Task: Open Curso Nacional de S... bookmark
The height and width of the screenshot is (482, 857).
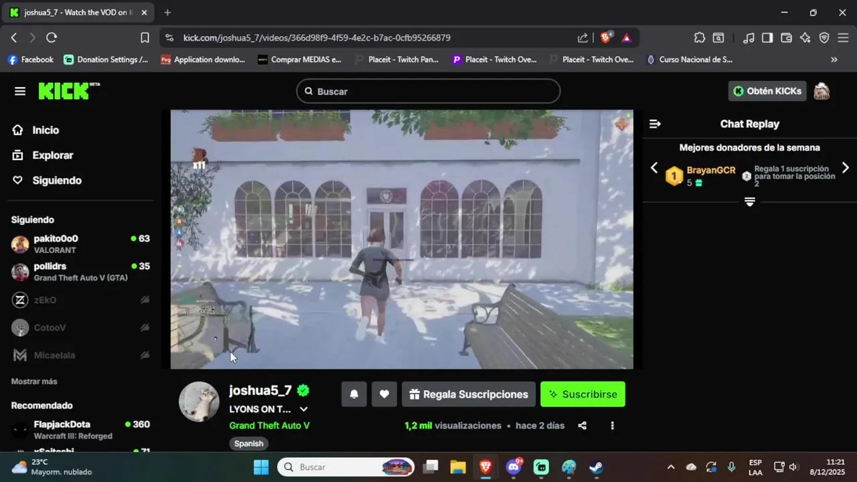Action: (689, 60)
